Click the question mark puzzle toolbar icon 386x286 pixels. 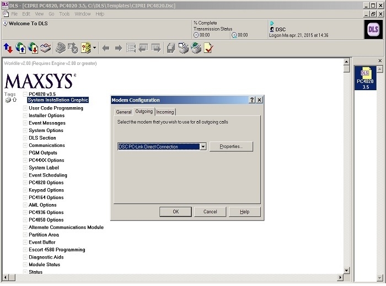click(x=86, y=48)
